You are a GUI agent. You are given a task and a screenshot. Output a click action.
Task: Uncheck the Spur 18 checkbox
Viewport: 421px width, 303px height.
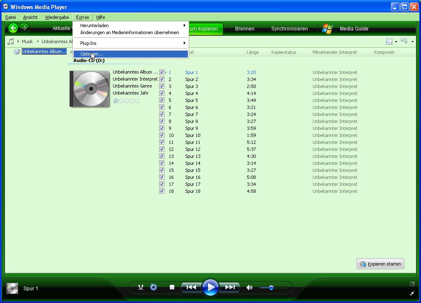[x=162, y=191]
